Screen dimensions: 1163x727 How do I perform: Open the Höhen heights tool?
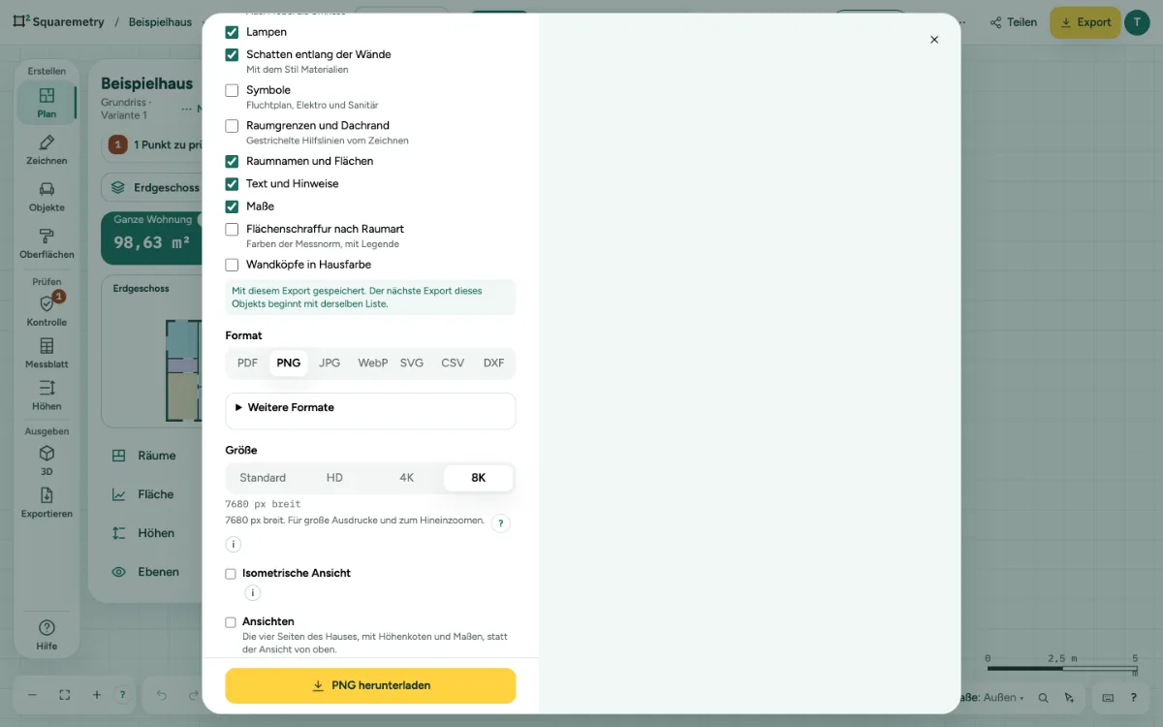[x=47, y=395]
